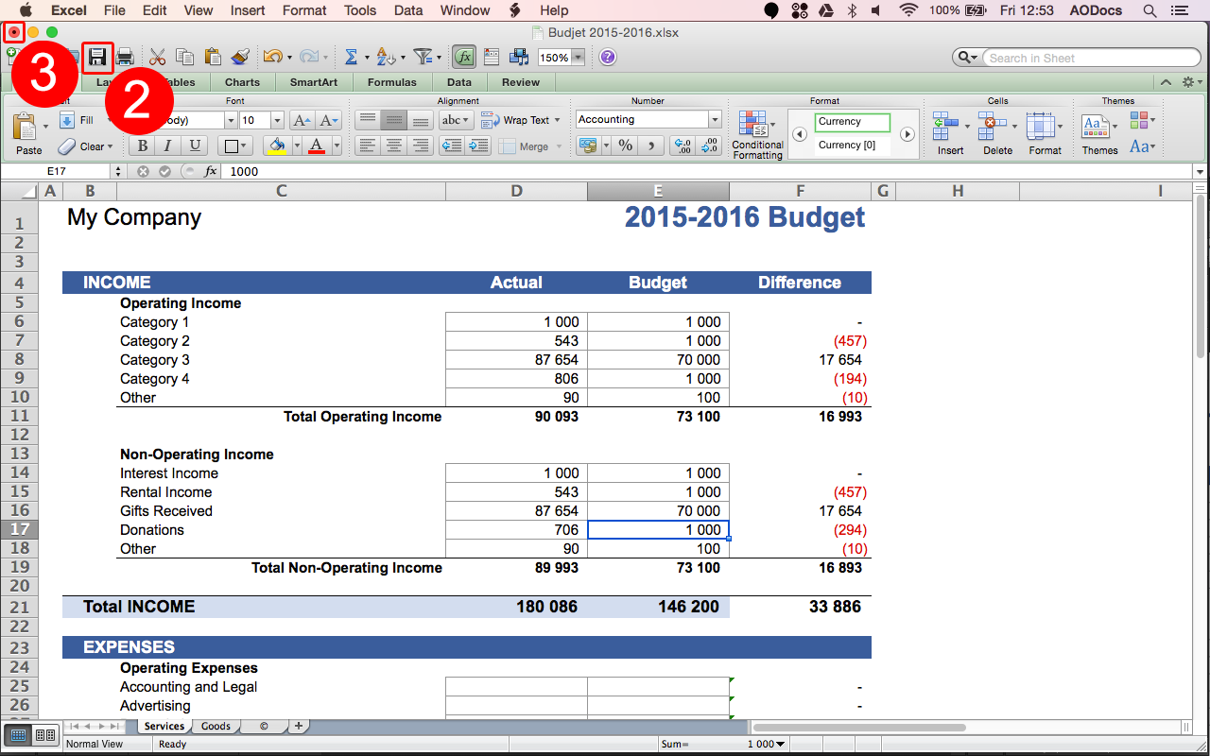Apply the red font color
The height and width of the screenshot is (756, 1210).
(317, 146)
